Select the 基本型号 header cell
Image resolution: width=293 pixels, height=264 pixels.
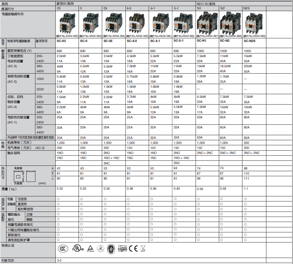click(41, 41)
